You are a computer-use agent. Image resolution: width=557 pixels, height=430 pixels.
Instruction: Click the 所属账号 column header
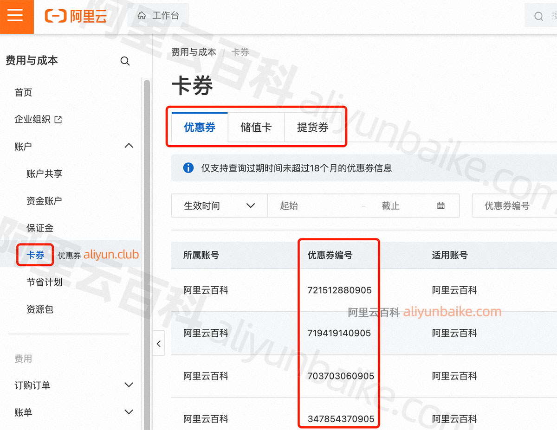pyautogui.click(x=201, y=255)
